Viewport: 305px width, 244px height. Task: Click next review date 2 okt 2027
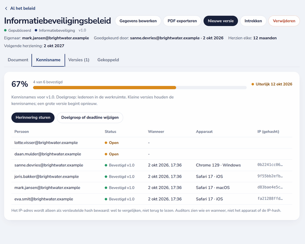pos(54,46)
